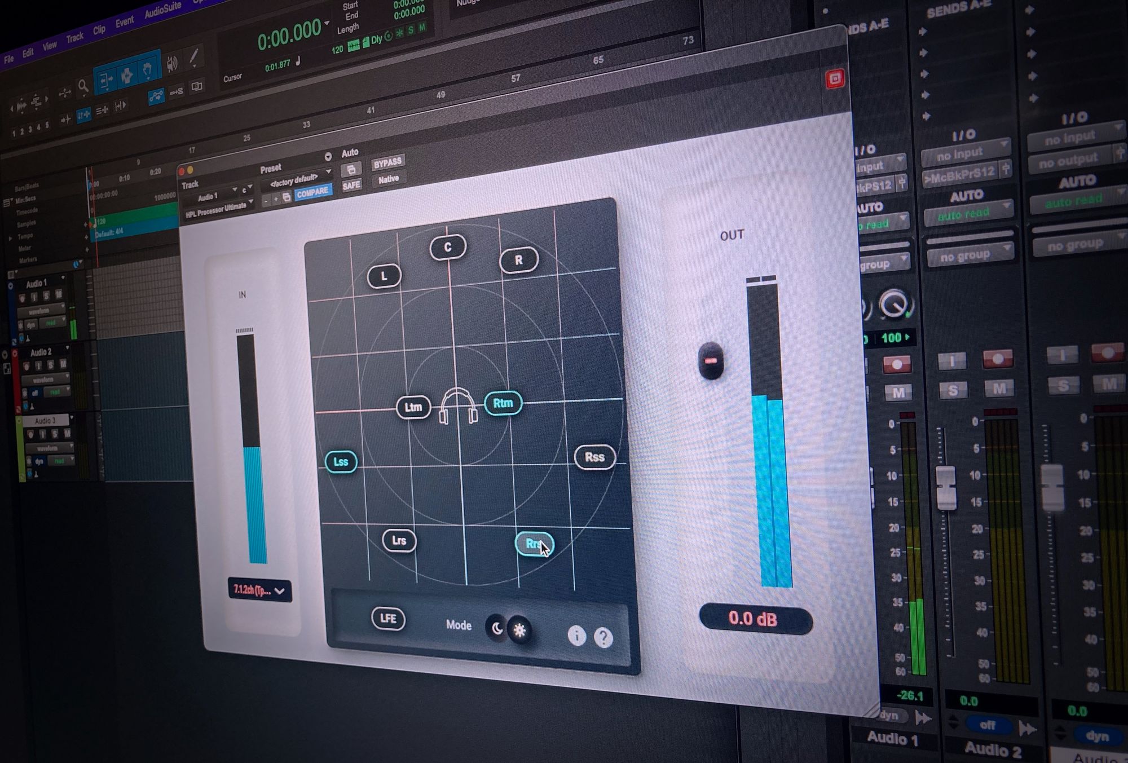The image size is (1128, 763).
Task: Click the metronome note icon beside cursor time
Action: point(298,61)
